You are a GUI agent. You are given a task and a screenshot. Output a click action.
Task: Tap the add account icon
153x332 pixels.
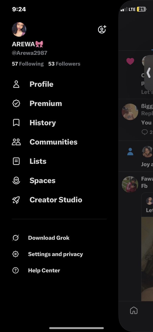pyautogui.click(x=102, y=29)
